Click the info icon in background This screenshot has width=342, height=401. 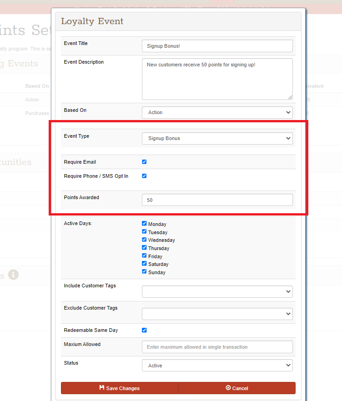click(x=14, y=275)
